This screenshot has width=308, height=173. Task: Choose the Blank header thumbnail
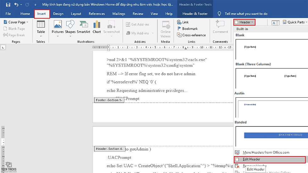point(272,49)
